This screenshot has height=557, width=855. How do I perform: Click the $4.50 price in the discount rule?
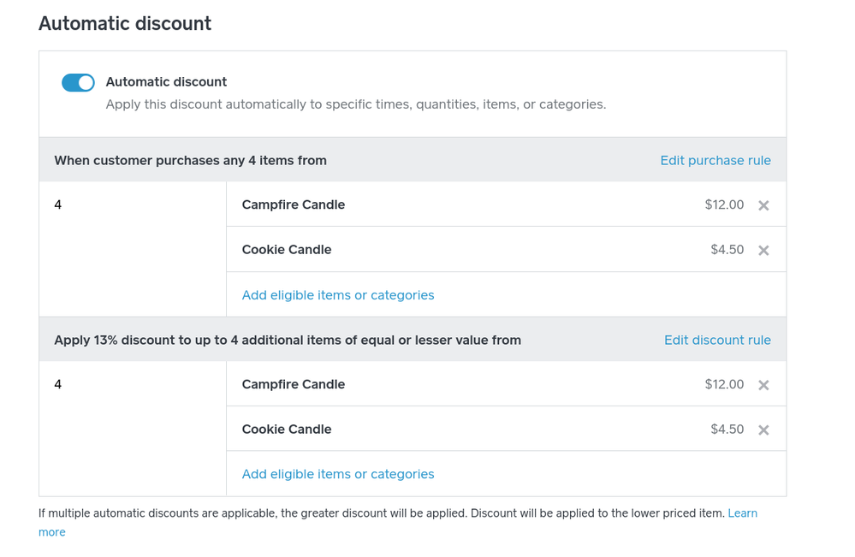pyautogui.click(x=727, y=430)
